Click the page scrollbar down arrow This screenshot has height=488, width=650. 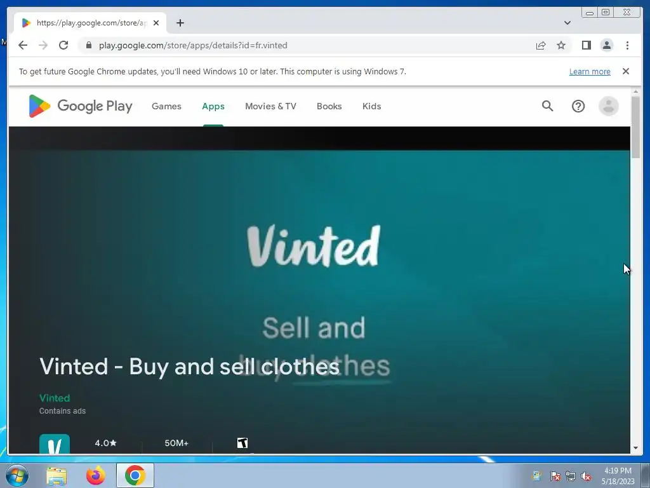(636, 448)
